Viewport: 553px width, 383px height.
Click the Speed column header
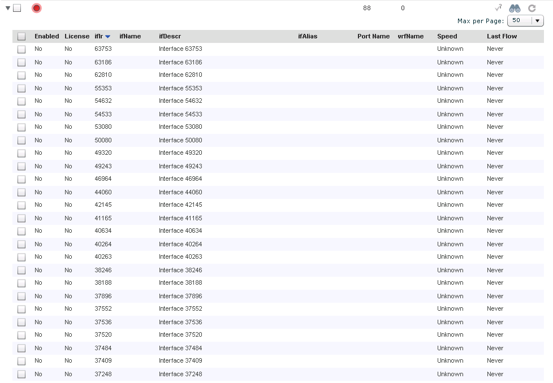[447, 36]
